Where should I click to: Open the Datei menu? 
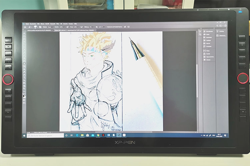coord(27,24)
